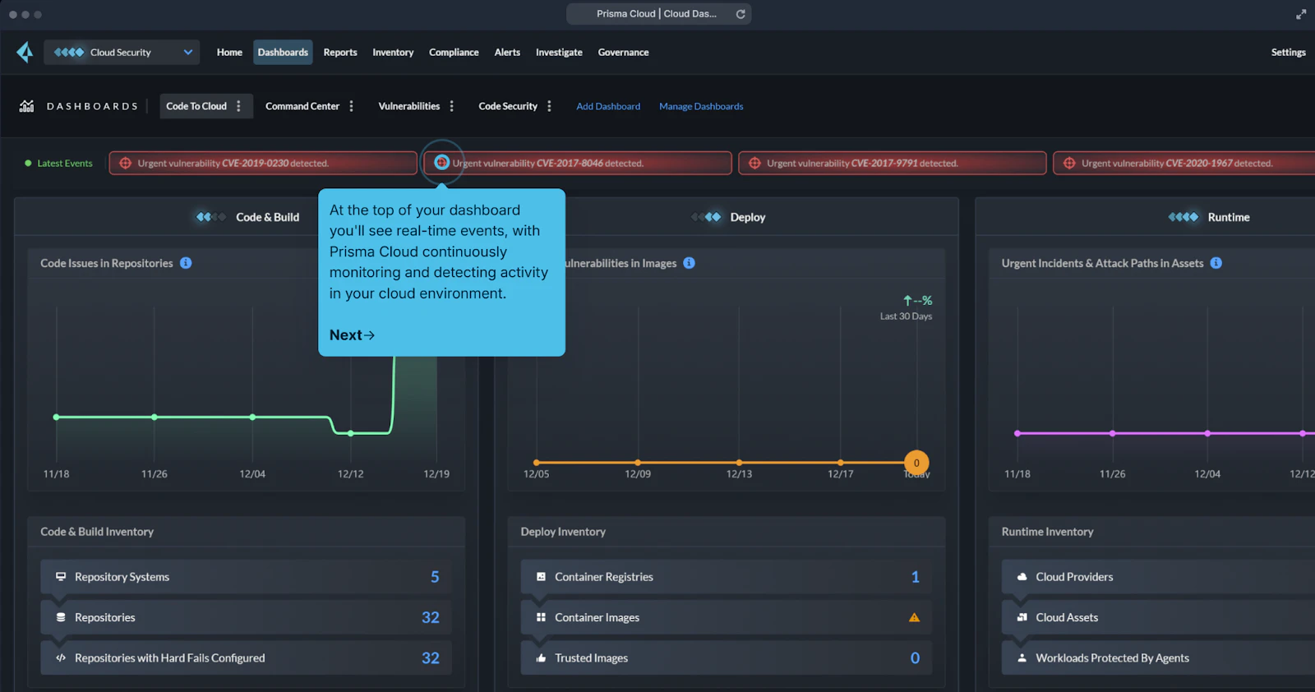The width and height of the screenshot is (1315, 692).
Task: Click the Add Dashboard link
Action: [608, 106]
